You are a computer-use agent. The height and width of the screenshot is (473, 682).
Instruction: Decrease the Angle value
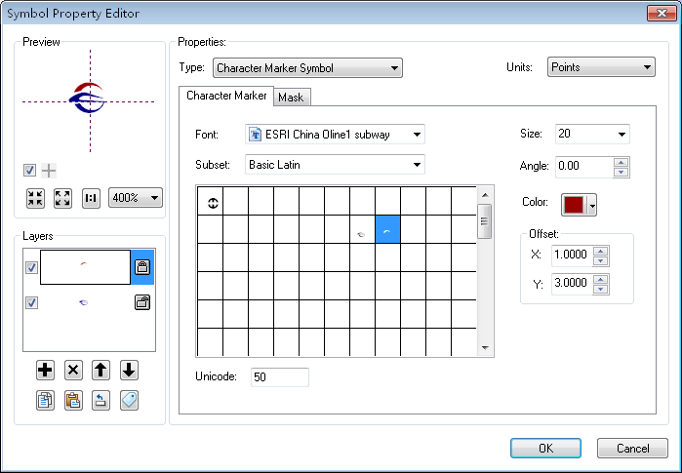coord(622,173)
